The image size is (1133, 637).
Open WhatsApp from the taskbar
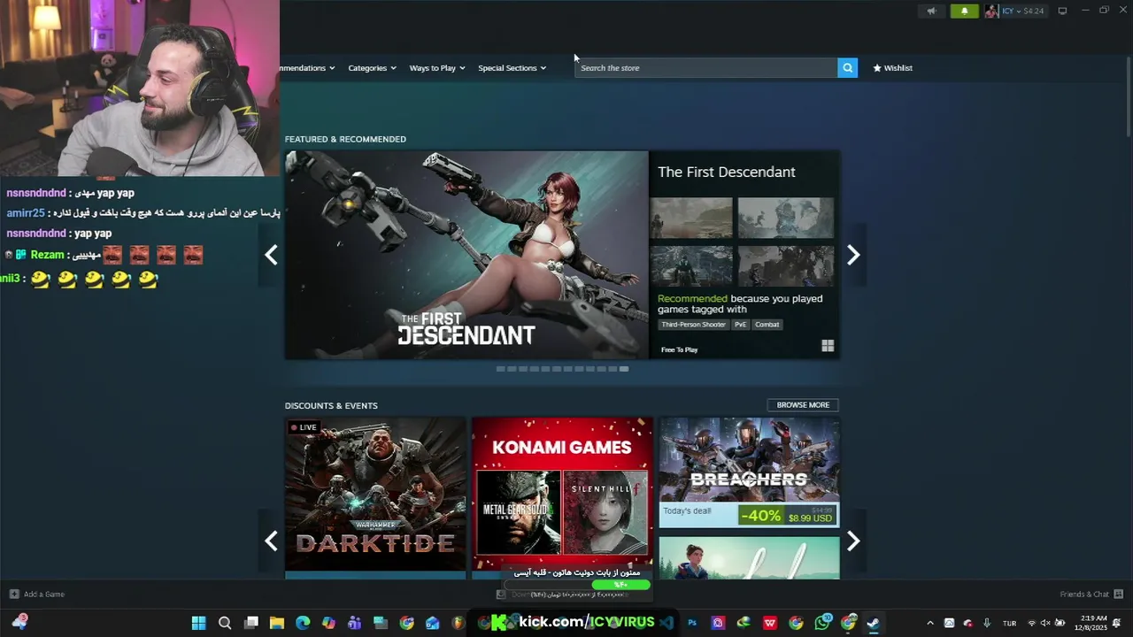click(x=822, y=623)
